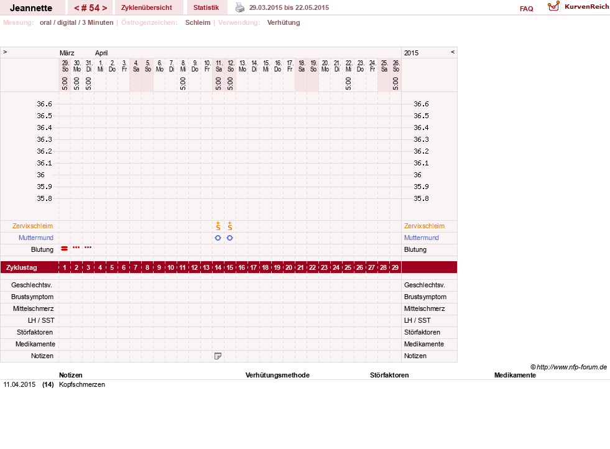Click the bottom Störfaktoren column heading

[389, 375]
